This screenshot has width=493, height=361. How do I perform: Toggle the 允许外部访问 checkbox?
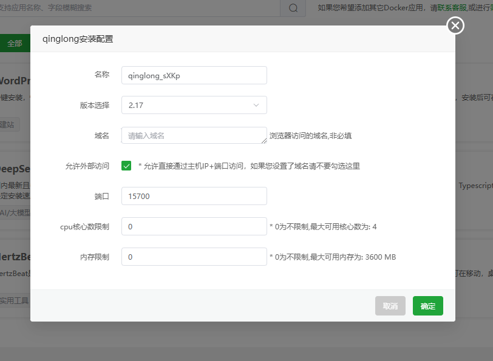(126, 166)
